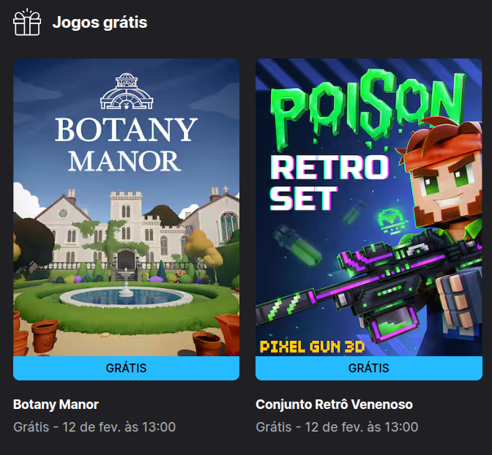The height and width of the screenshot is (455, 492).
Task: Click Botany Manor's free-until date text
Action: [x=94, y=426]
